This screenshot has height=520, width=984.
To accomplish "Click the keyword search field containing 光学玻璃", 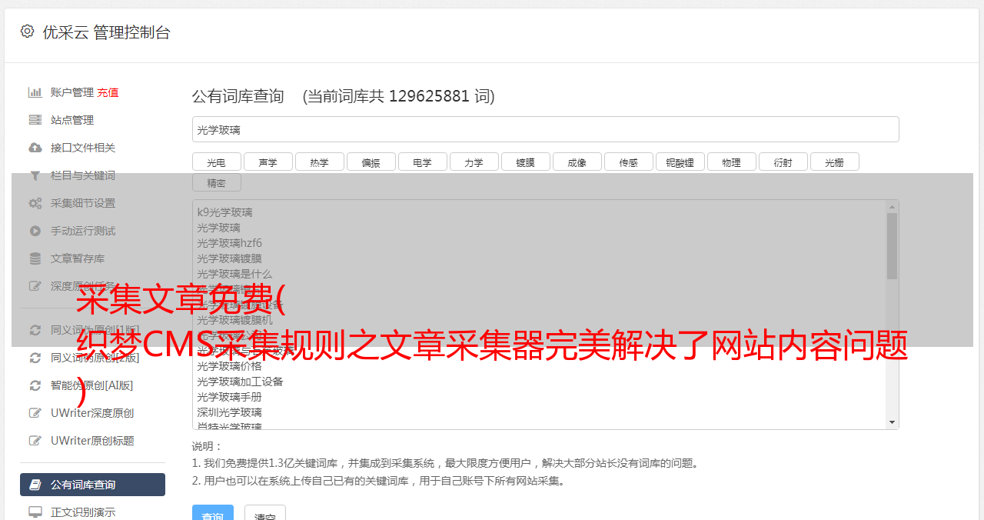I will [545, 129].
